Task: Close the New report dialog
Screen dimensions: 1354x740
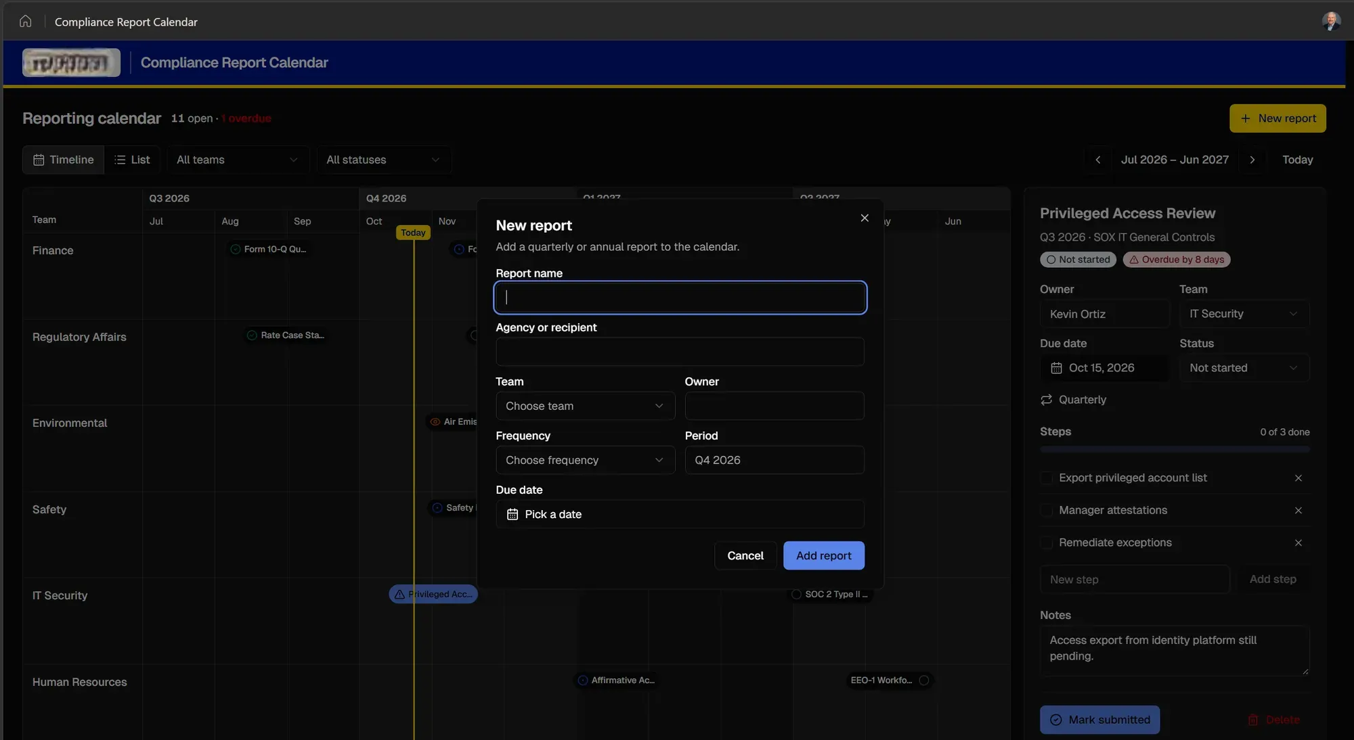Action: click(865, 218)
